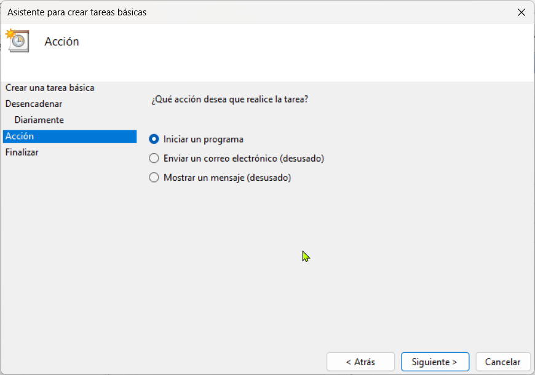Close the basic task wizard window
The image size is (535, 375).
tap(521, 12)
